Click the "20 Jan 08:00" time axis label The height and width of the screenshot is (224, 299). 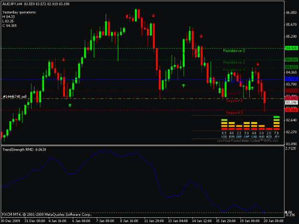click(274, 221)
